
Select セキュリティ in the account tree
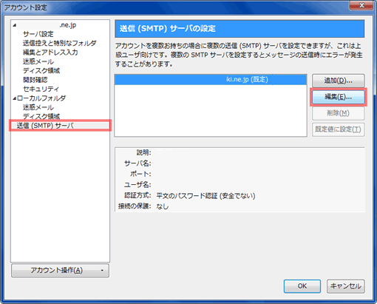point(41,89)
